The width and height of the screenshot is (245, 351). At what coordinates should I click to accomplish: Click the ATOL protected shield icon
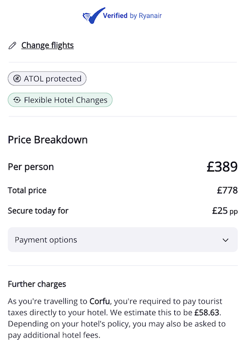tap(17, 79)
